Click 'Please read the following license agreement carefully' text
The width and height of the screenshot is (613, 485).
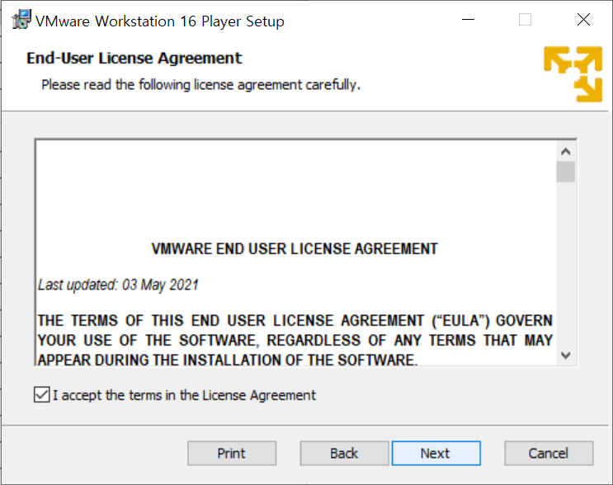pos(201,85)
